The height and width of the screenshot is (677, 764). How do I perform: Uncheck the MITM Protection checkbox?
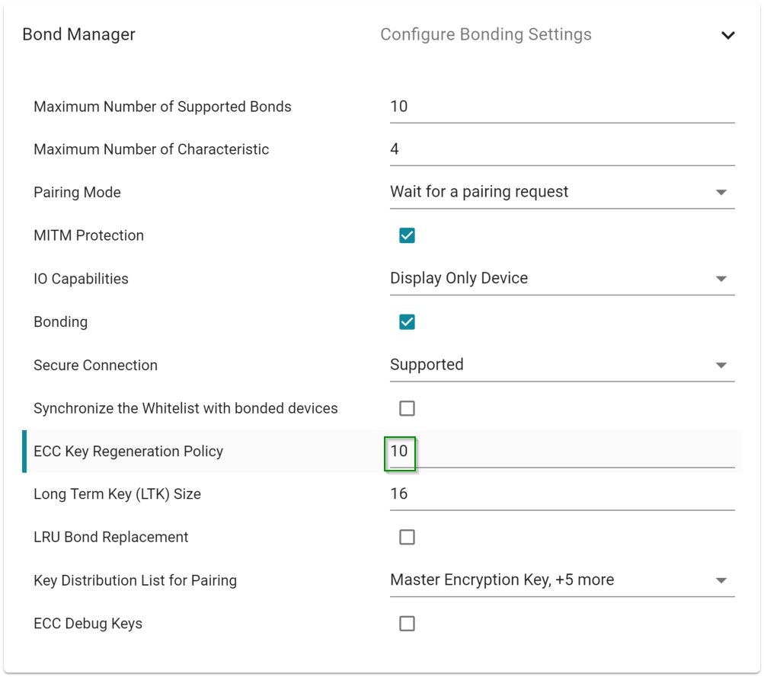coord(407,236)
